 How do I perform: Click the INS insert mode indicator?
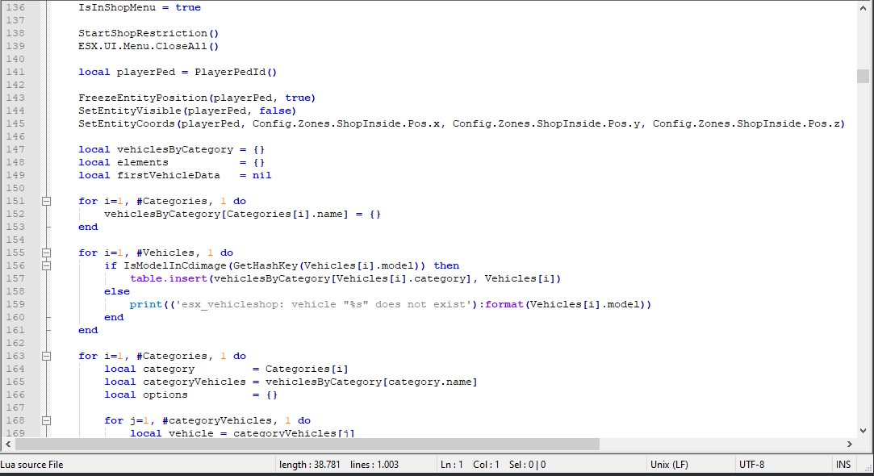[843, 464]
